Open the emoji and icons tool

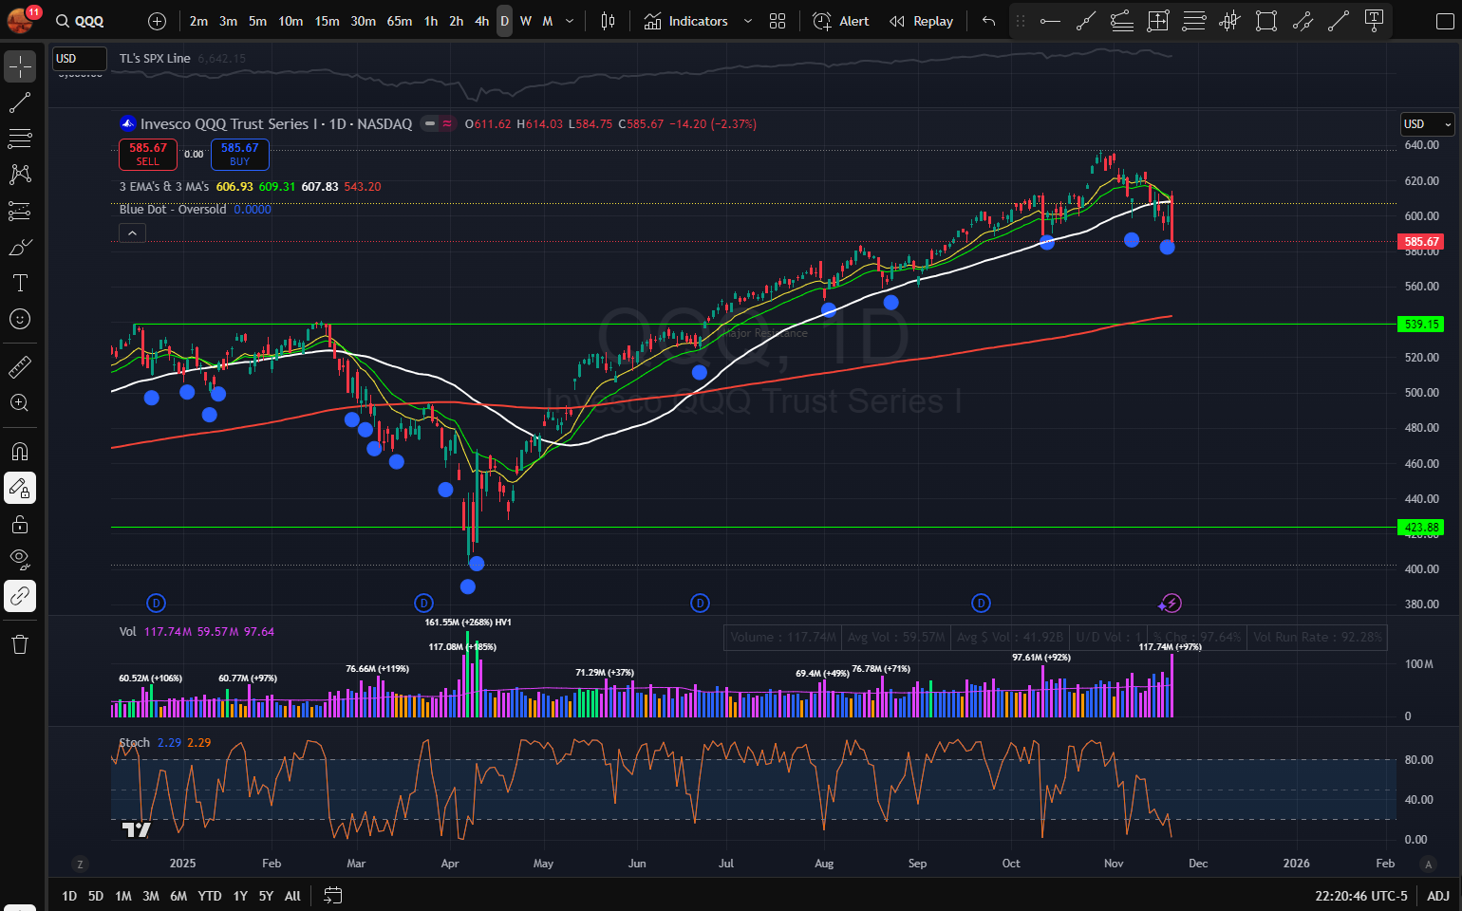[x=20, y=319]
